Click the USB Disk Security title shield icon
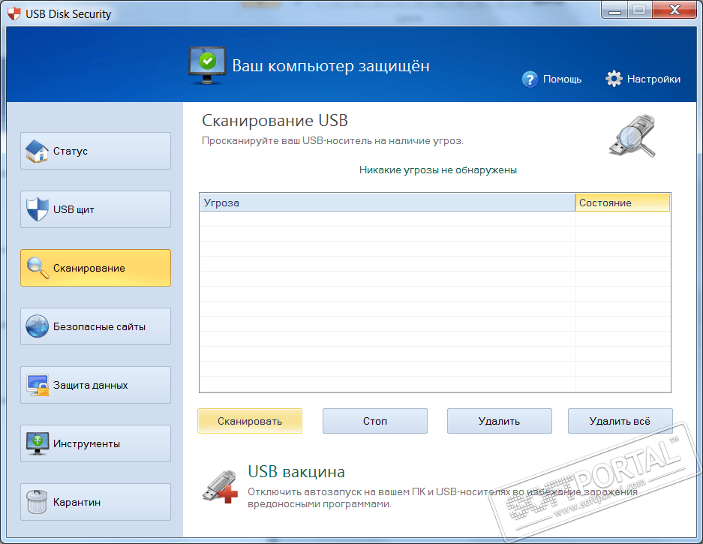Screen dimensions: 703x544 click(x=14, y=14)
